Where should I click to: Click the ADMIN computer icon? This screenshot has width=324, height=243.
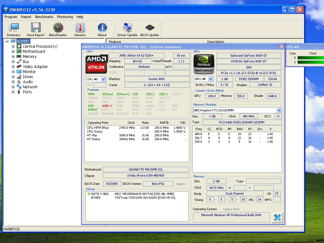point(13,41)
